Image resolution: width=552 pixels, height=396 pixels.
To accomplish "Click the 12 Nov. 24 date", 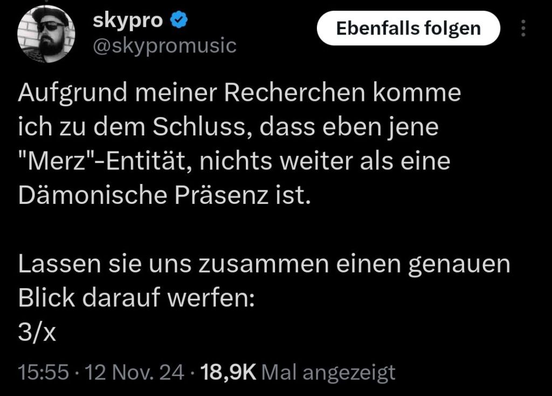I will click(x=130, y=372).
